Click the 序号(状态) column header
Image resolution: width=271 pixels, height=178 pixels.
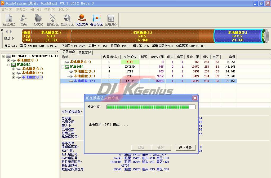(111, 57)
